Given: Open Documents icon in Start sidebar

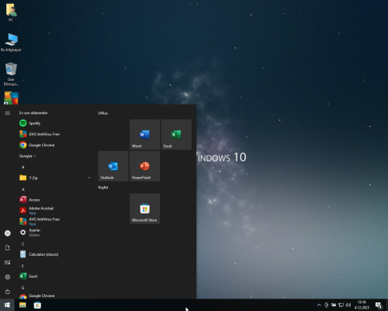Looking at the screenshot, I should (8, 248).
